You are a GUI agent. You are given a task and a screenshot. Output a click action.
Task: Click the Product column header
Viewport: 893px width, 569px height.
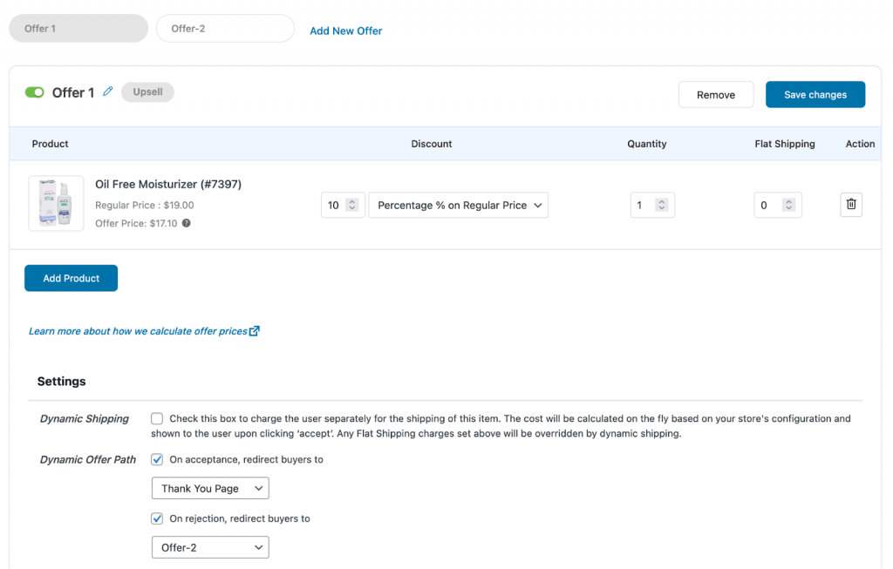coord(50,144)
